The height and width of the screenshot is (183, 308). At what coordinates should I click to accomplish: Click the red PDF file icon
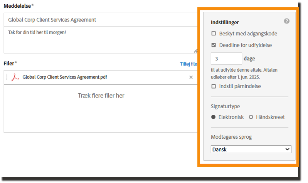click(x=15, y=77)
